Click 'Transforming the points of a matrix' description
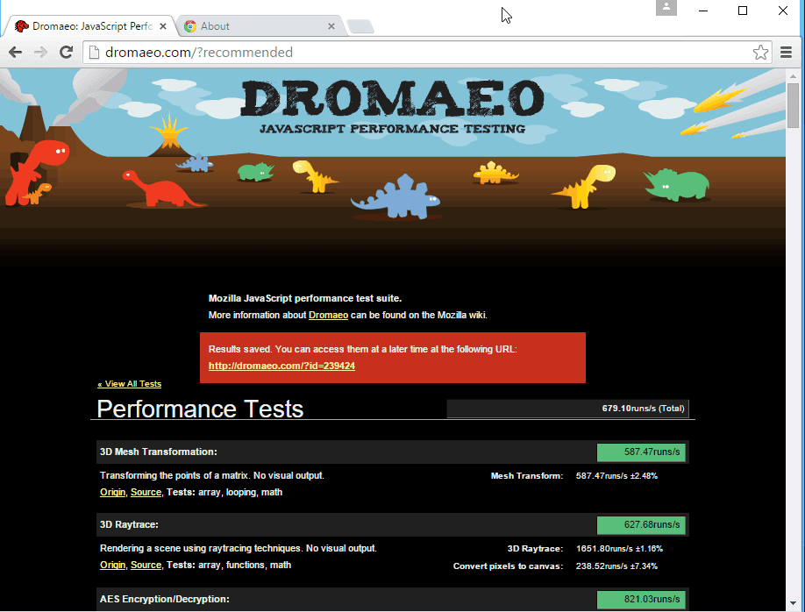Image resolution: width=805 pixels, height=612 pixels. 212,475
